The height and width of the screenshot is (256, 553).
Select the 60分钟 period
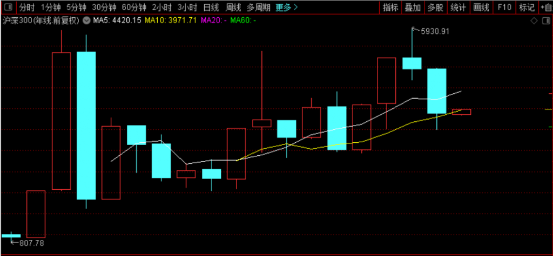click(134, 7)
